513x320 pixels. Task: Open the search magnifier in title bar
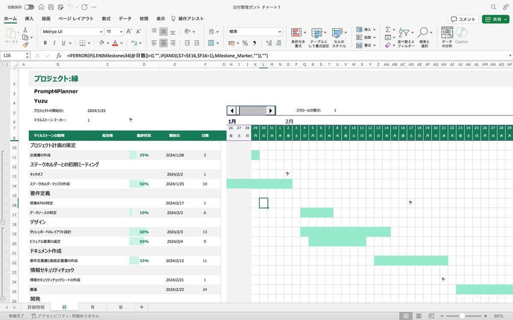point(493,7)
